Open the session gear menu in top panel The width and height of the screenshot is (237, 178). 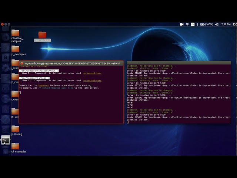[234, 24]
